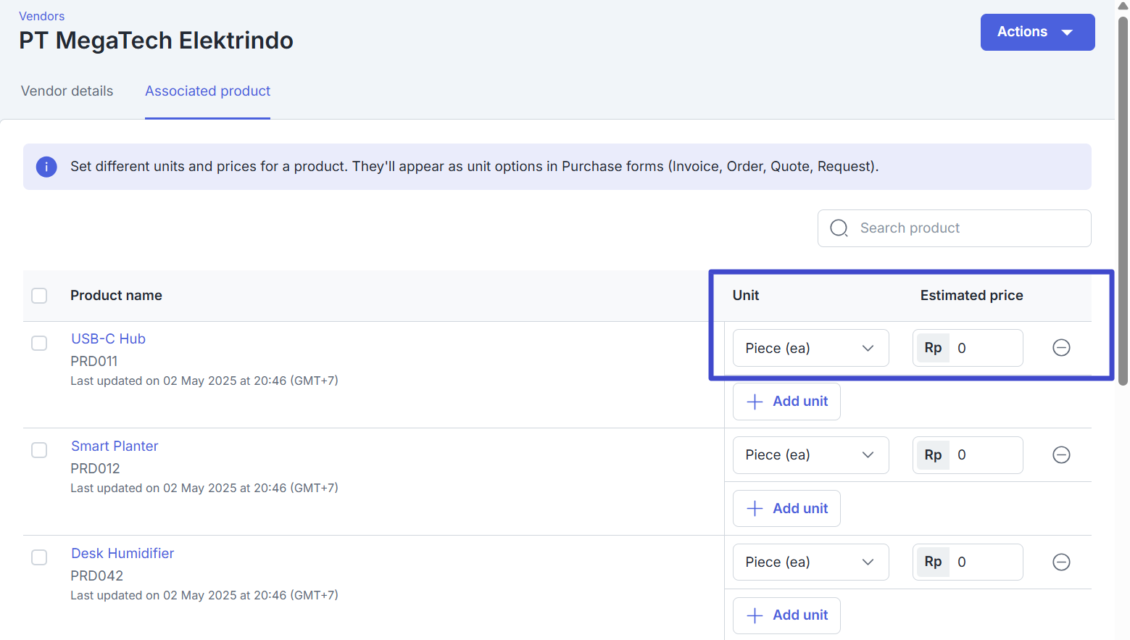The width and height of the screenshot is (1130, 640).
Task: Tick the USB-C Hub checkbox
Action: (x=39, y=343)
